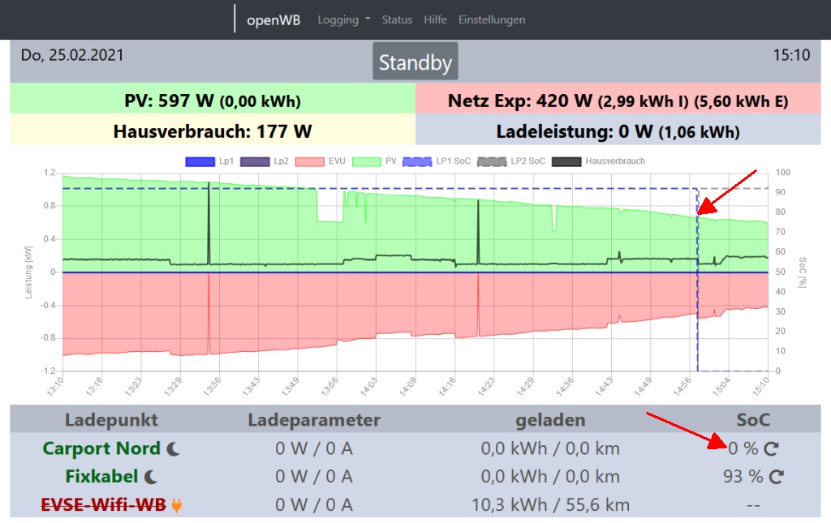Screen dimensions: 831x523
Task: Toggle Hausverbrauch series in legend
Action: pos(598,161)
